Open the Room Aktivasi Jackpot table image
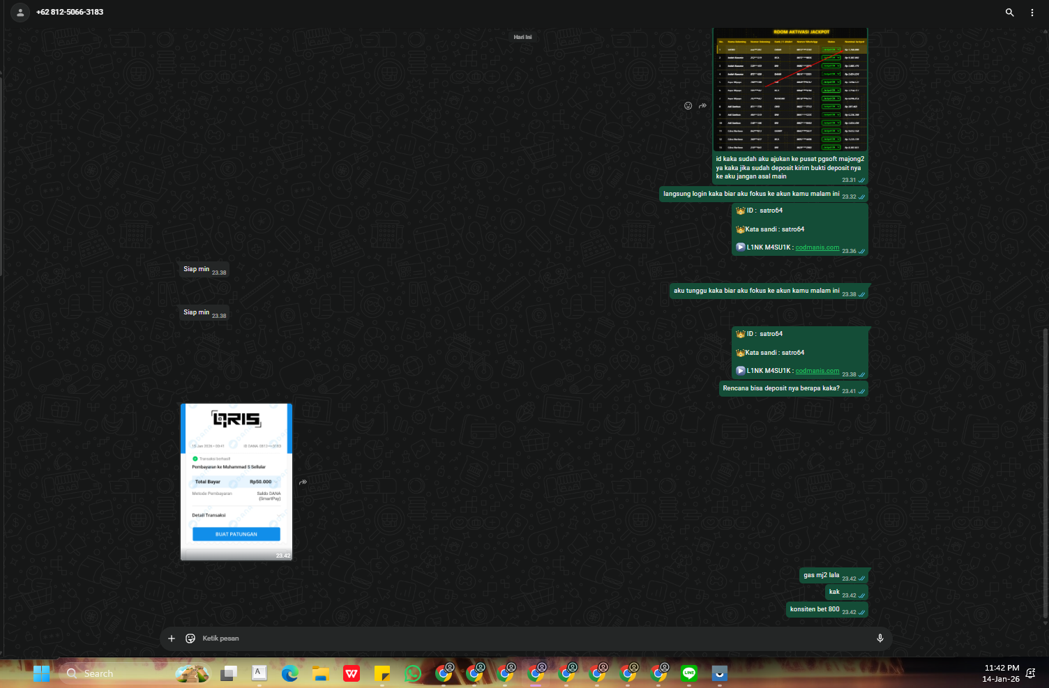Screen dimensions: 1049x688 tap(790, 90)
